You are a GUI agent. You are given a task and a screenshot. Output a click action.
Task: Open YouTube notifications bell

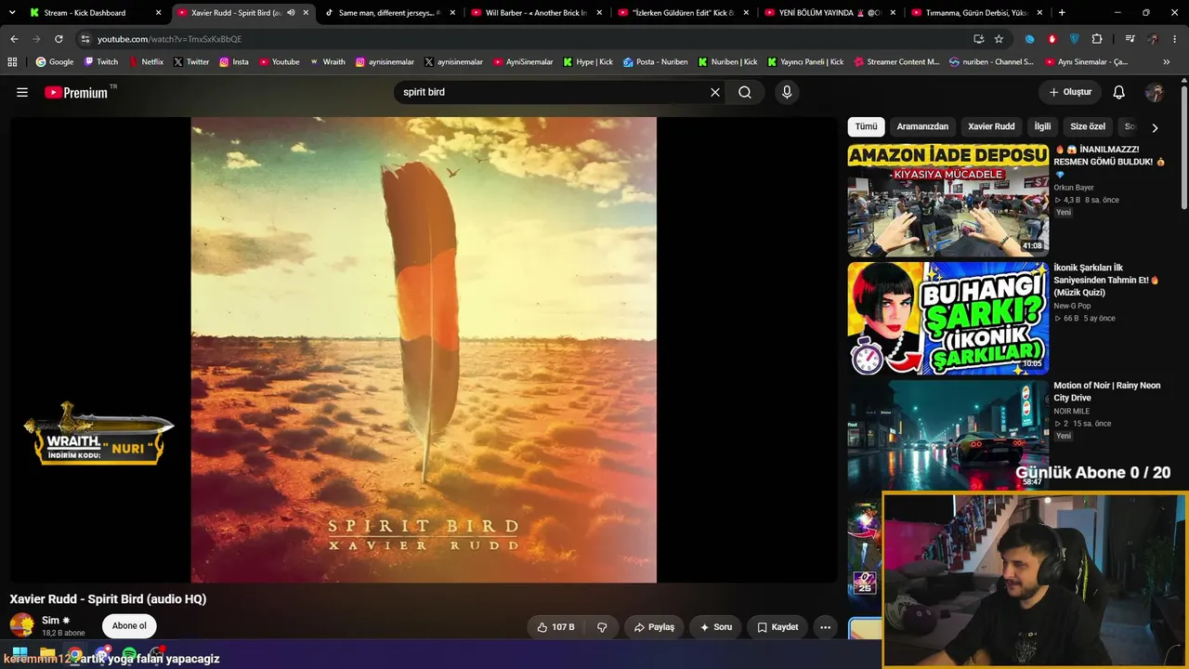[x=1119, y=92]
